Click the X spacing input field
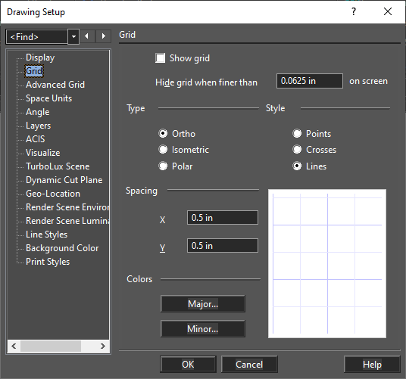Screen dimensions: 406x379 pos(223,217)
